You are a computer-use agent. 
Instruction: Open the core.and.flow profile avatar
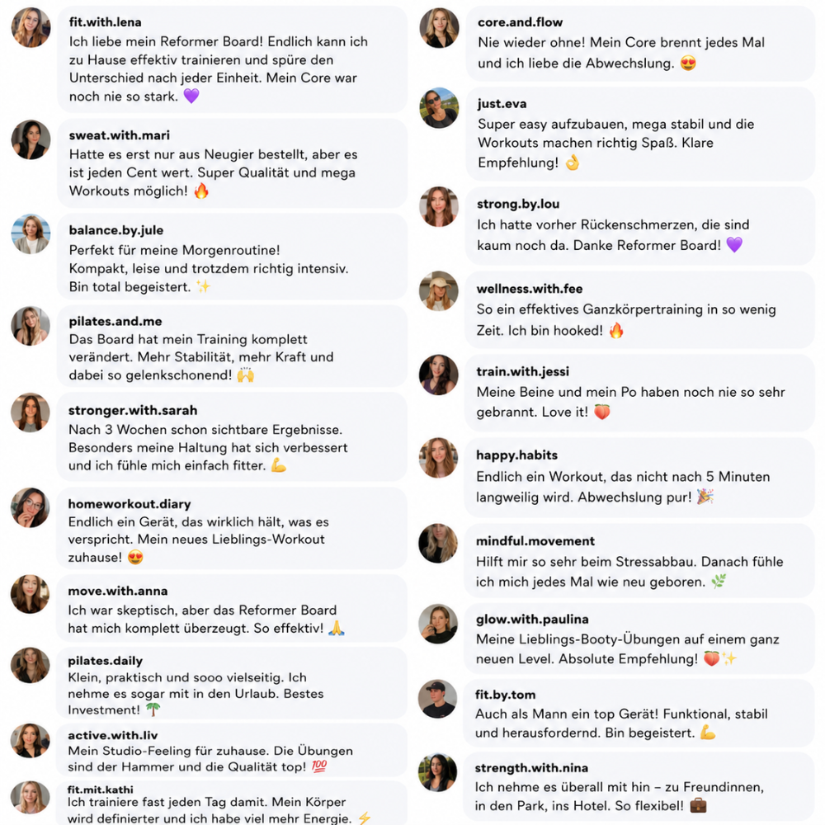[x=440, y=28]
